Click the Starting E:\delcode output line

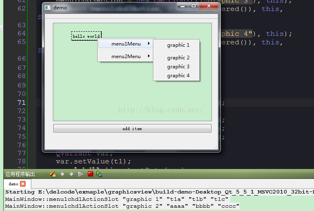point(159,192)
